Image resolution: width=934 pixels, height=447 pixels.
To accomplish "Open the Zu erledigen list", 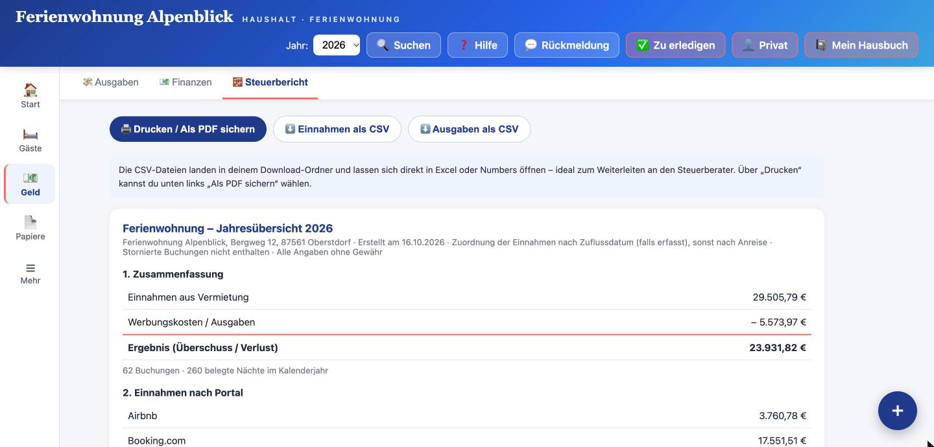I will [675, 45].
